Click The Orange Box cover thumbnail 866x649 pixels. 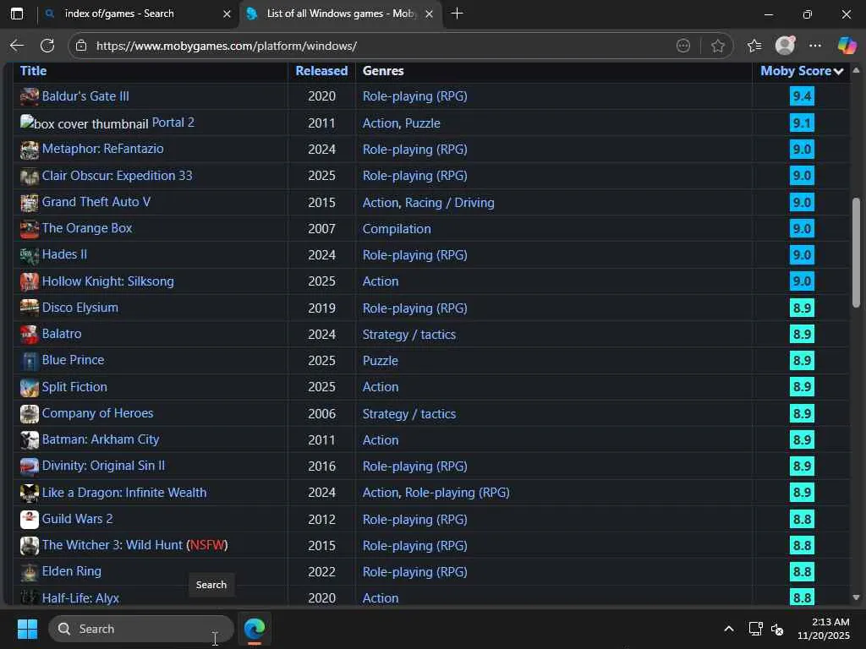30,228
